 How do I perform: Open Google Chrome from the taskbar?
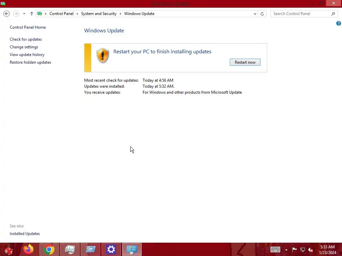(49, 249)
